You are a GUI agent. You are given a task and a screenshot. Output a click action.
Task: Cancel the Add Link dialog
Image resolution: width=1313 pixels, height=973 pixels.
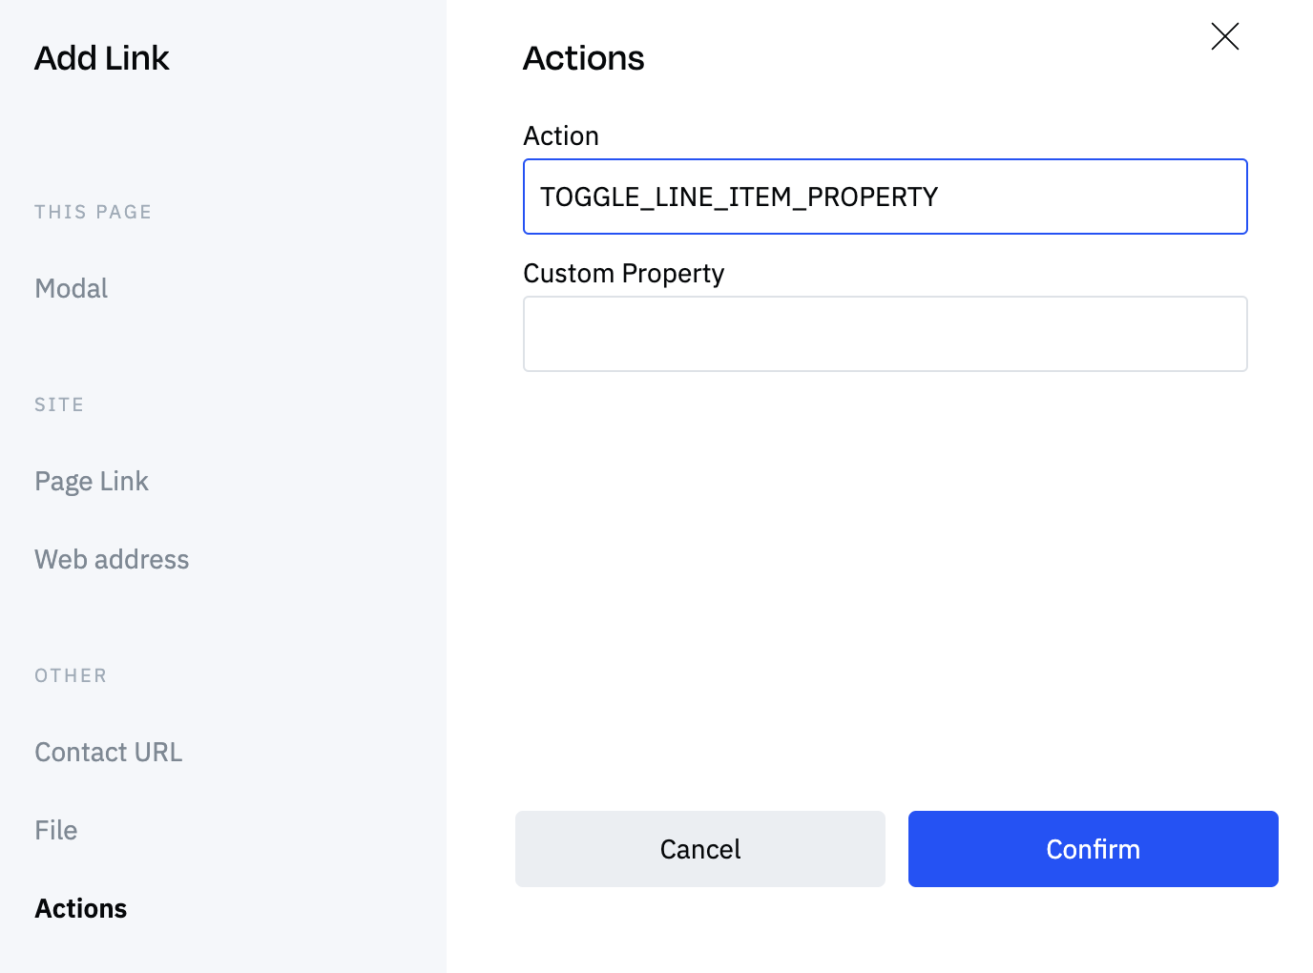699,849
